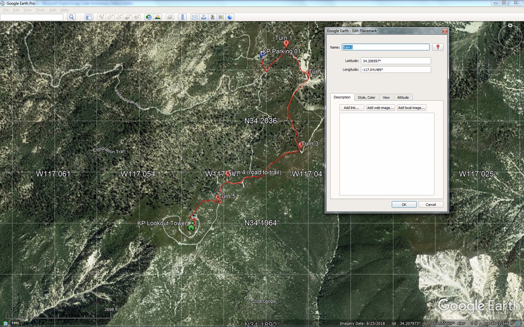524x327 pixels.
Task: Open the Altitude tab
Action: 403,97
